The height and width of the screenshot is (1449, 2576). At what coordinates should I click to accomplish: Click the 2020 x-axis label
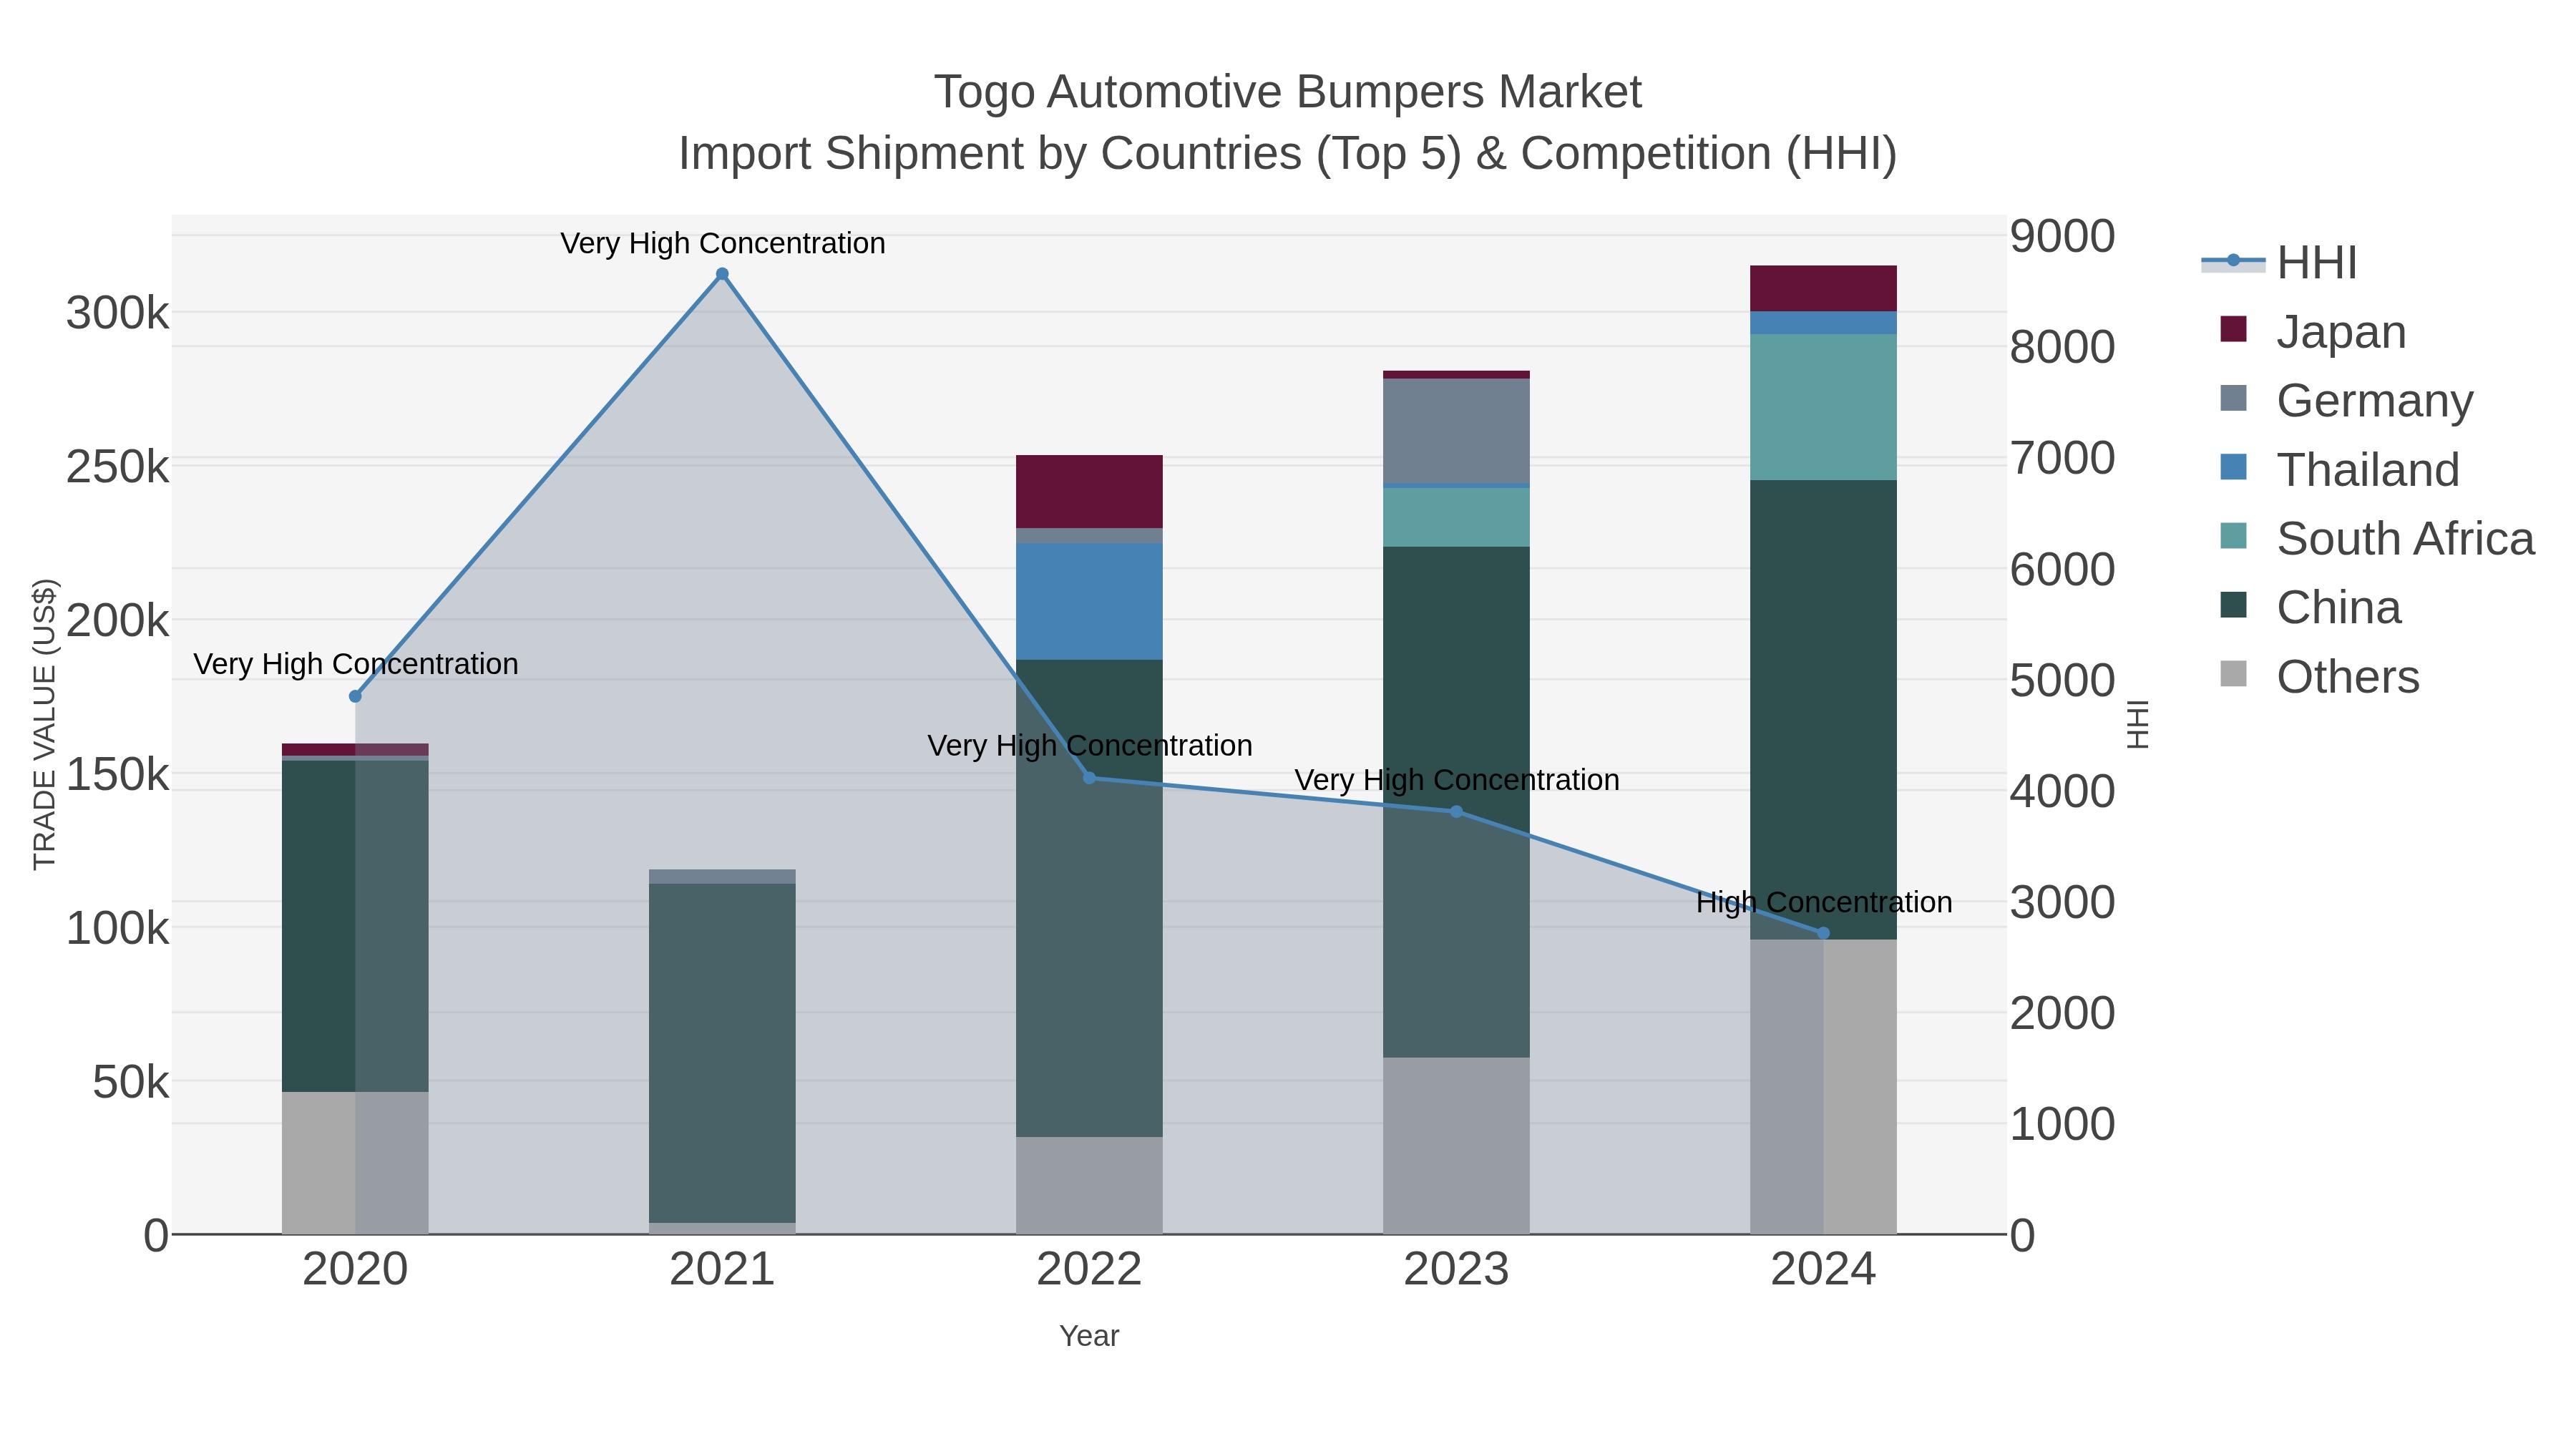pos(355,1270)
